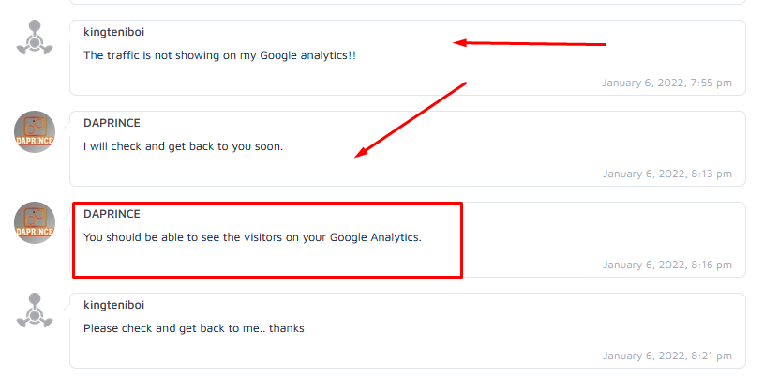Click the DAPRINCE username inside the red box

click(x=112, y=214)
